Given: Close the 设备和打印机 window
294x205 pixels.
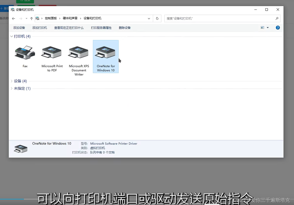Looking at the screenshot, I should (278, 9).
